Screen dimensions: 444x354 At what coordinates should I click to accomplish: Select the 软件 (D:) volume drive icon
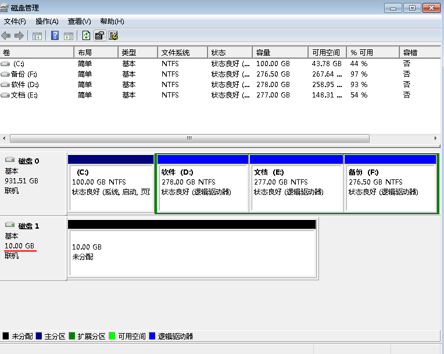[x=5, y=85]
